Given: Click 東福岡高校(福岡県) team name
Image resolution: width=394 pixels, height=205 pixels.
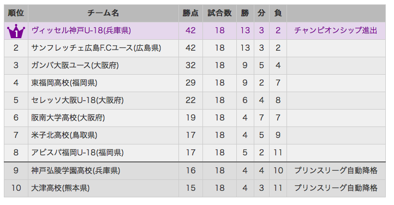Looking at the screenshot, I should click(x=64, y=83).
